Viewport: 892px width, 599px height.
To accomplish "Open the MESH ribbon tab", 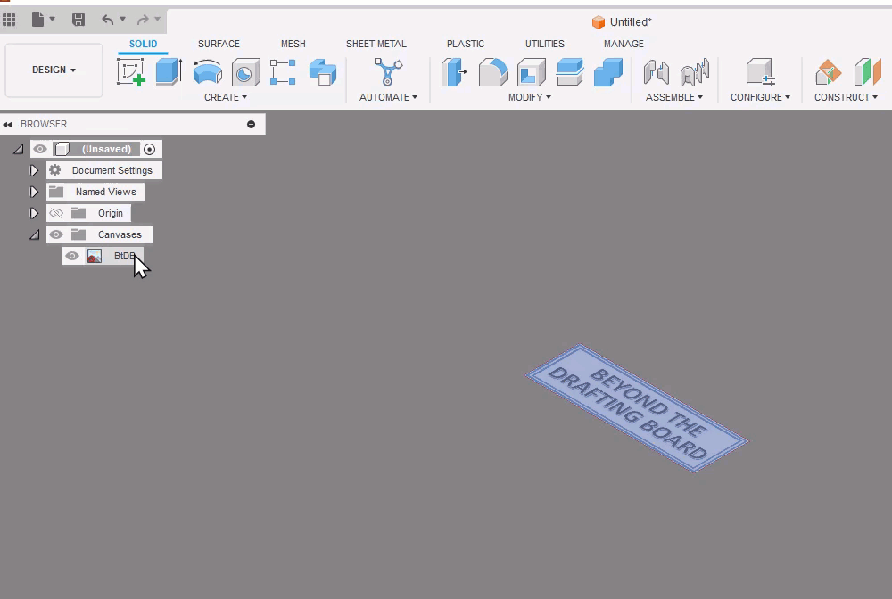I will 293,43.
